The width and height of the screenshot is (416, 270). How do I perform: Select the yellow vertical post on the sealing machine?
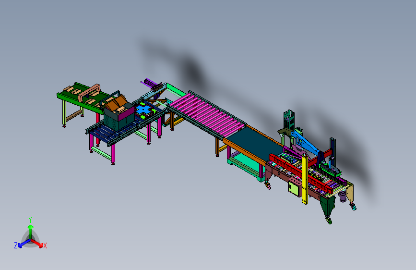pos(305,179)
